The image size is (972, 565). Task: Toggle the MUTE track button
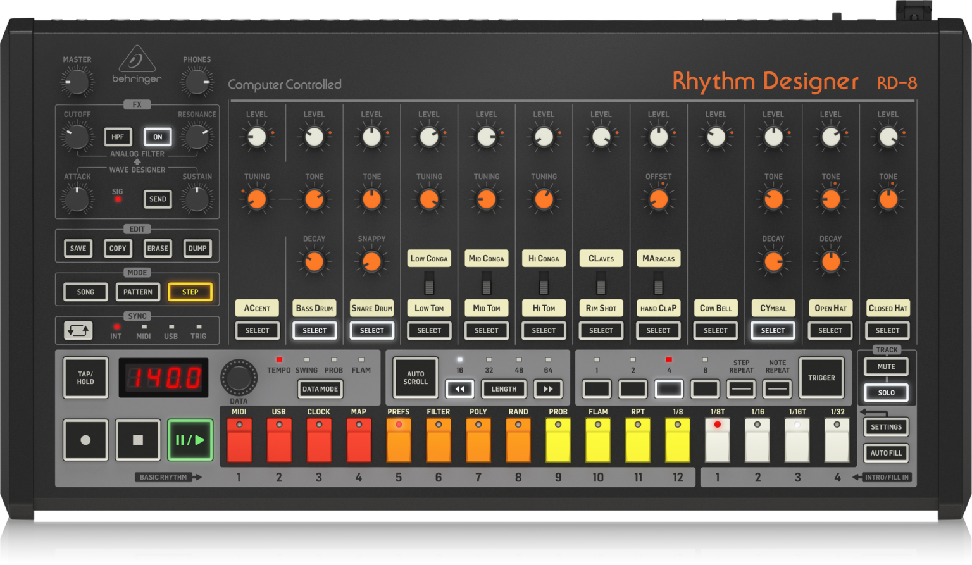(x=886, y=367)
